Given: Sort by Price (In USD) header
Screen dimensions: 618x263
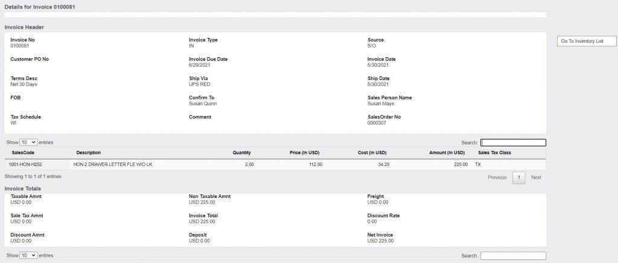Looking at the screenshot, I should (304, 152).
